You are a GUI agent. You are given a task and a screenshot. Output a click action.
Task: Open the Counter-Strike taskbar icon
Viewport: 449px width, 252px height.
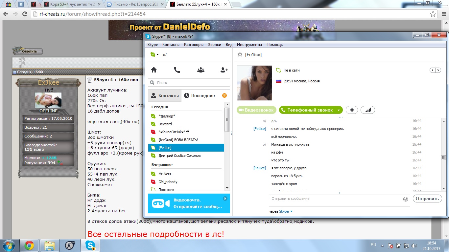click(x=70, y=245)
